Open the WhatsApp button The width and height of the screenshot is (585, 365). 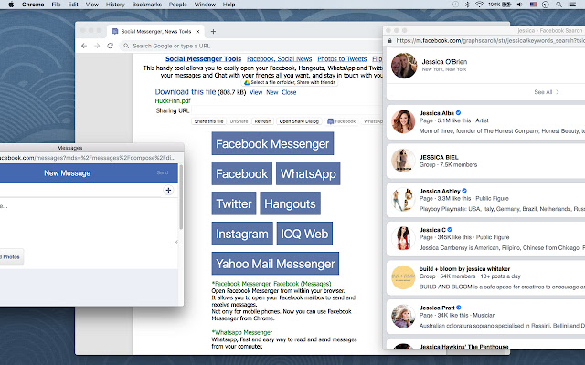(308, 173)
